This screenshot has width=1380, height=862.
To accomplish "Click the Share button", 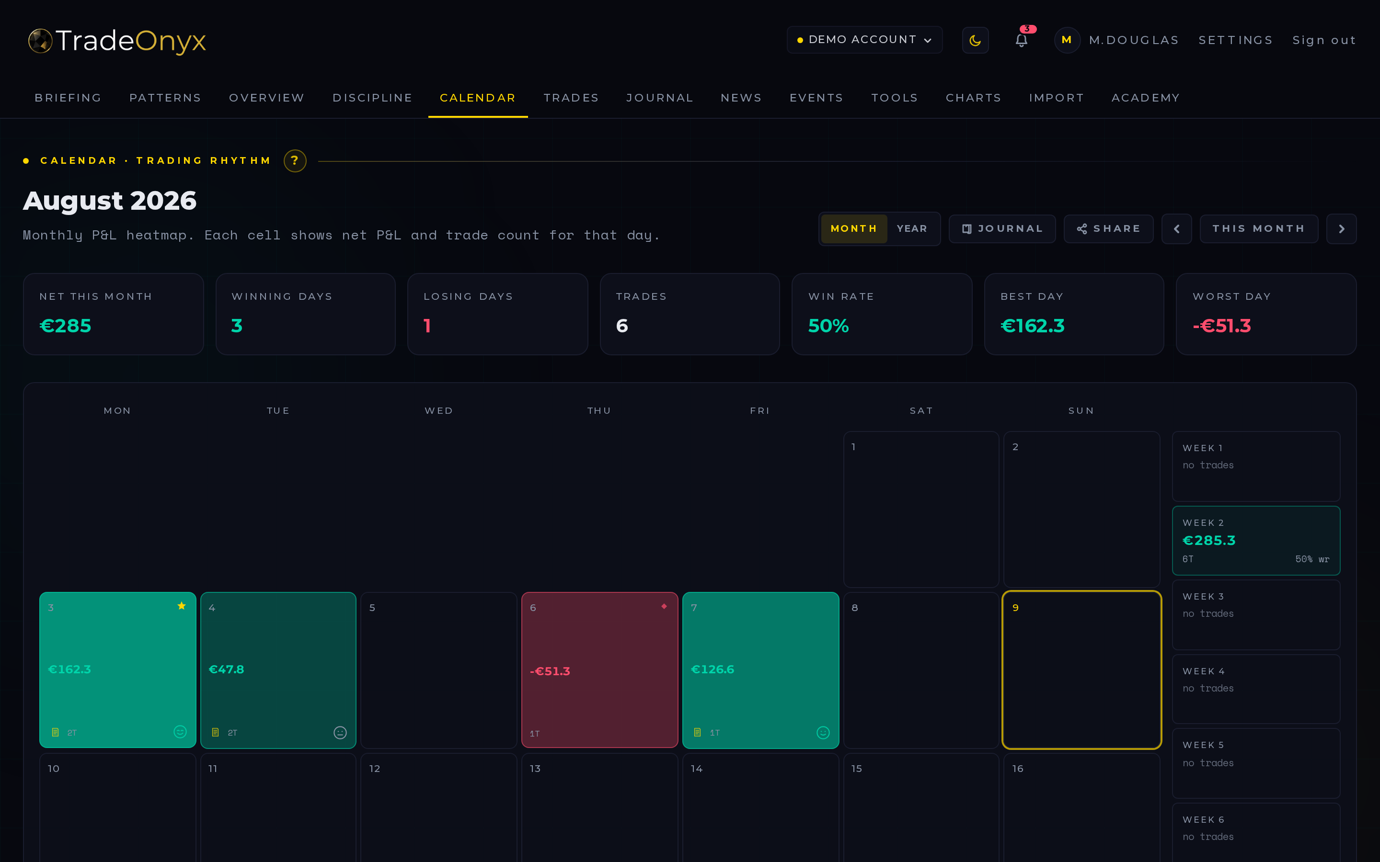I will tap(1108, 228).
